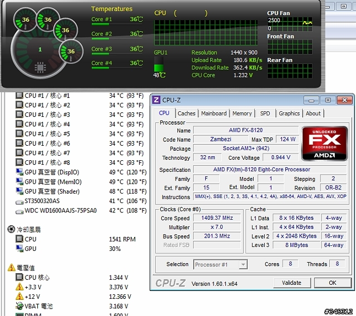Click the CPU usage graph in widget
356x316 pixels.
206,33
